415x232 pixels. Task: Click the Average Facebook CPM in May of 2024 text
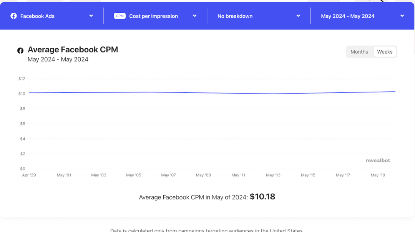pos(193,197)
